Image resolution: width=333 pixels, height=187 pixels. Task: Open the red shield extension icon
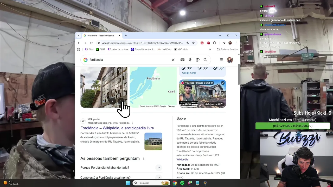click(202, 43)
